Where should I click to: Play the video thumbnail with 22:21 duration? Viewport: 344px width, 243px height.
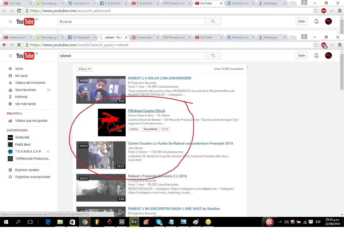pos(101,155)
